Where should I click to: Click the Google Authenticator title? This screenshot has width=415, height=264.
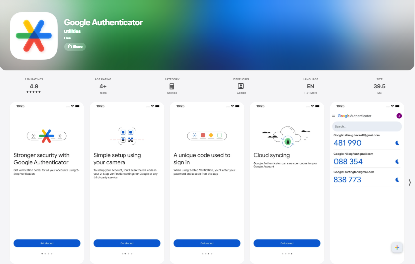[103, 23]
